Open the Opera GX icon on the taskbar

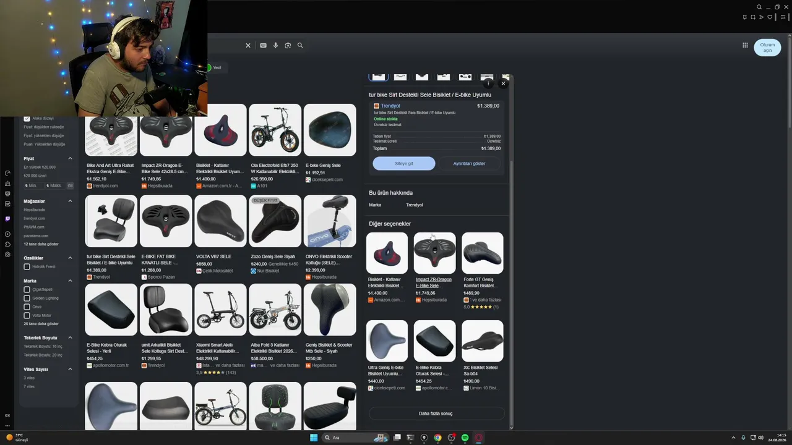click(478, 438)
